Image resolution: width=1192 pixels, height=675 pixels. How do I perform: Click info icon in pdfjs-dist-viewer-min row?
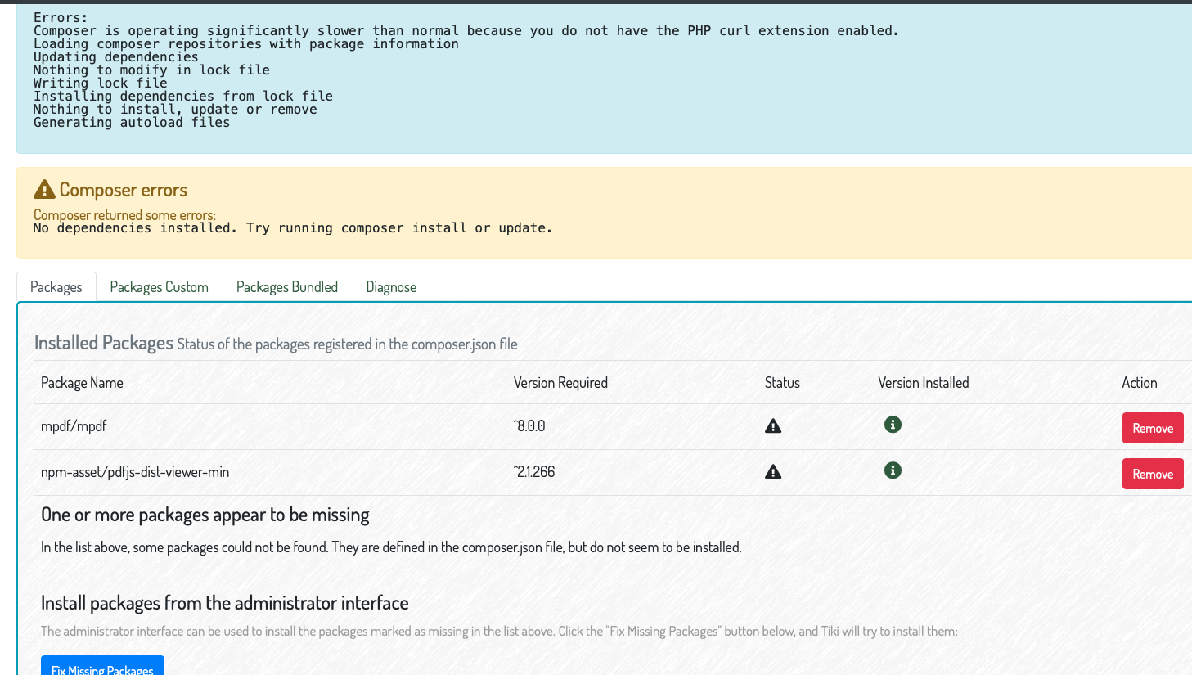(893, 470)
